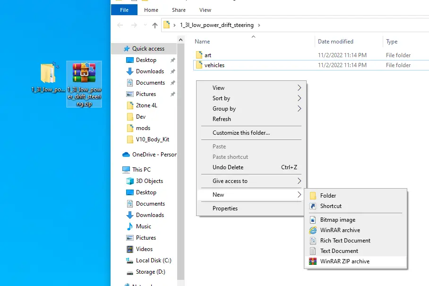Unpin Desktop from Quick access pin icon

pos(172,60)
